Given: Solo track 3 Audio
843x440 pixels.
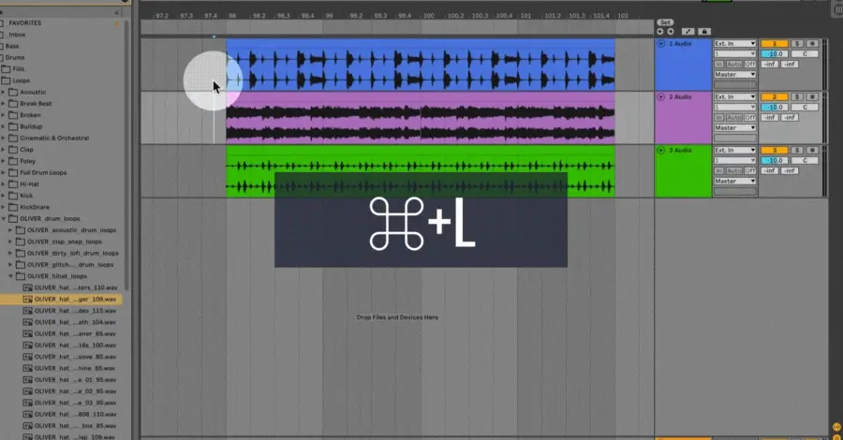Looking at the screenshot, I should 797,150.
